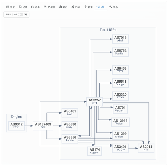Viewport: 168px width, 166px height.
Task: Select the AS6762 Sparkle node
Action: point(120,52)
